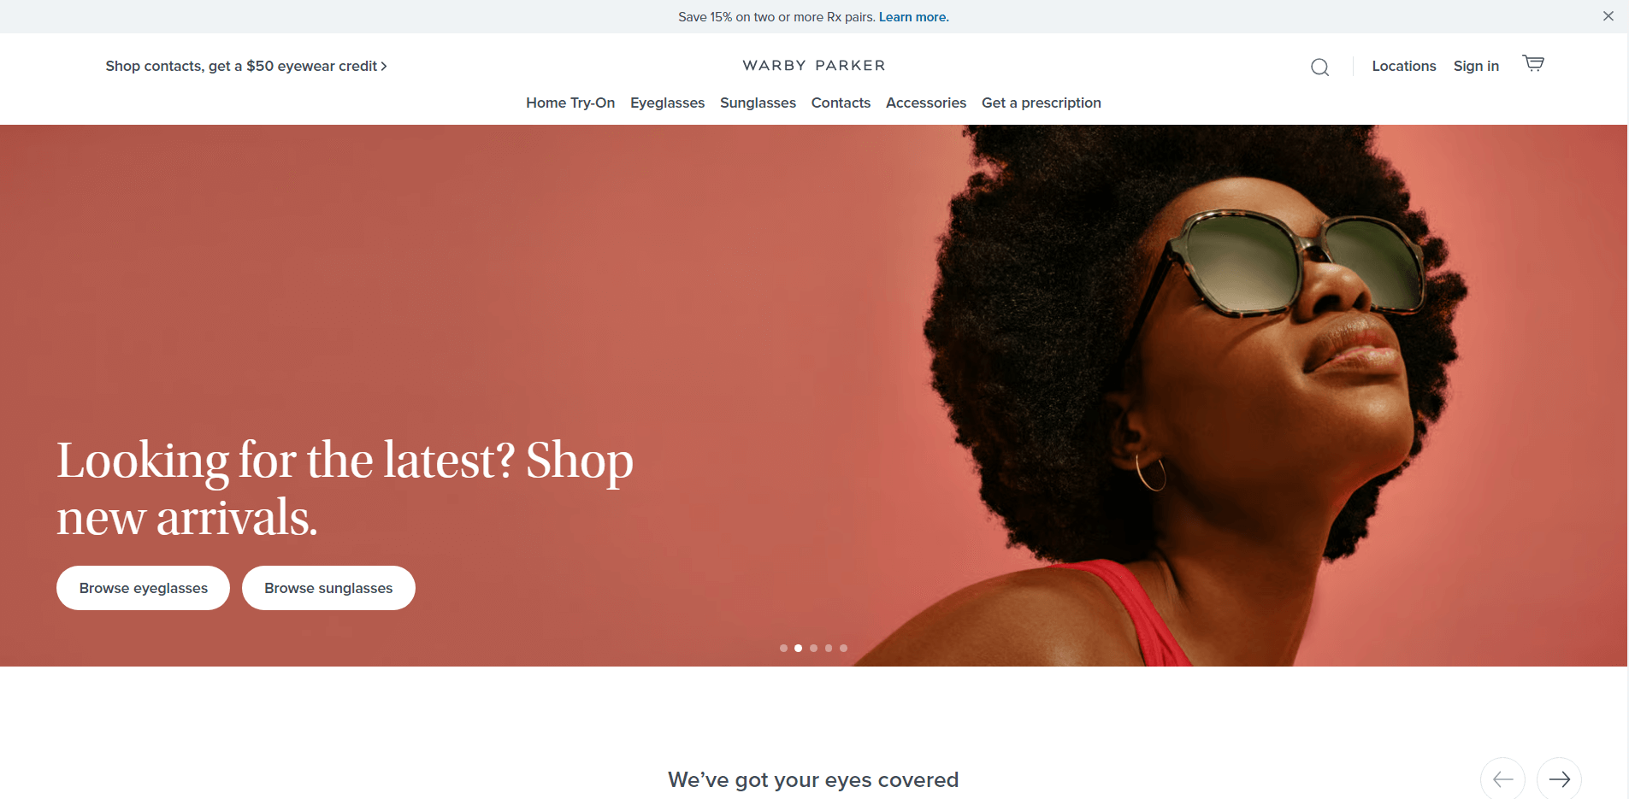
Task: Select the first hero slide dot
Action: coord(783,648)
